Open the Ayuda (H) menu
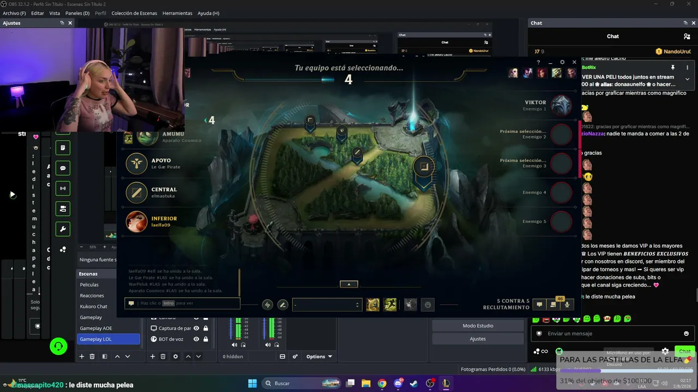 [x=208, y=13]
